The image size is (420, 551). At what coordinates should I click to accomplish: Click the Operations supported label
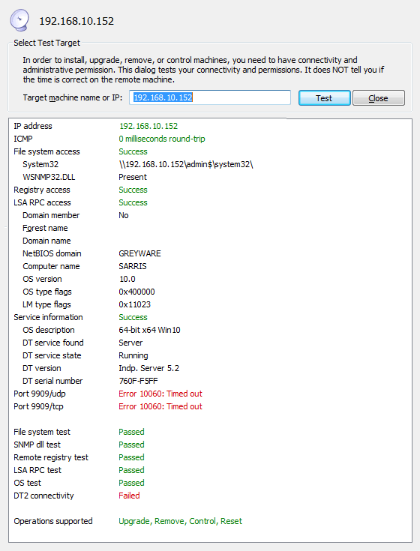click(x=53, y=521)
